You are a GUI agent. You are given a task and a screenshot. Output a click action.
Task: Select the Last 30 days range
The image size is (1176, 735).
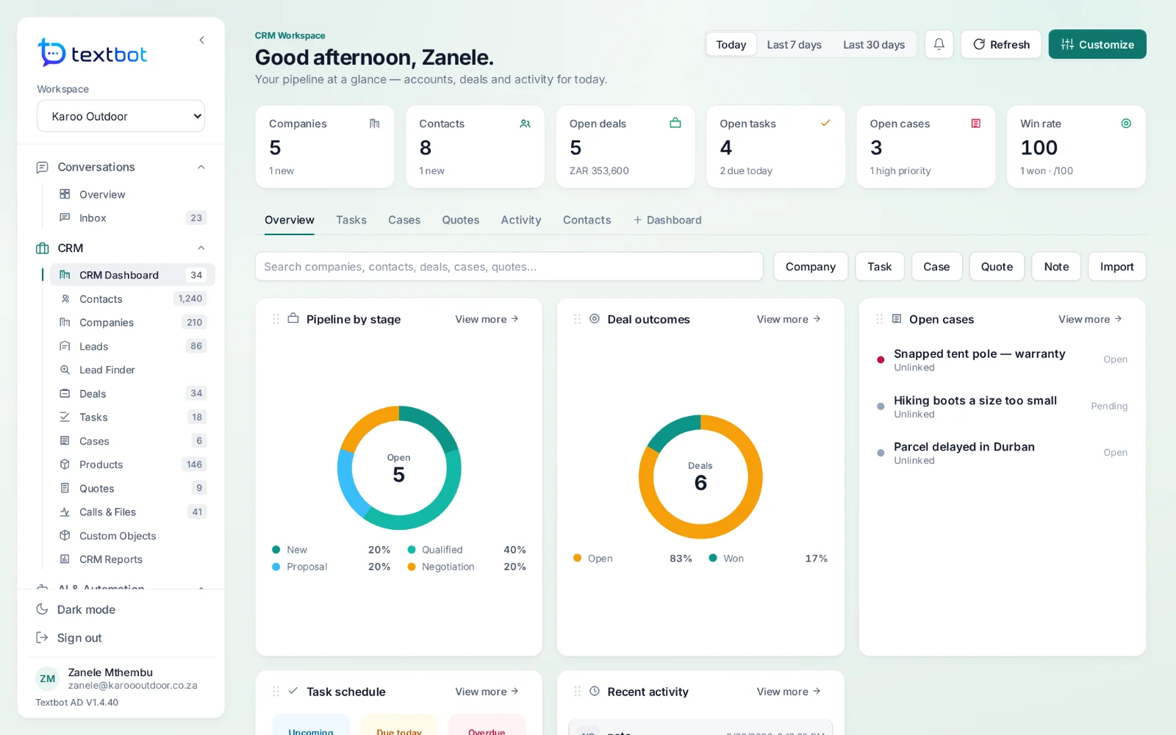click(x=873, y=45)
